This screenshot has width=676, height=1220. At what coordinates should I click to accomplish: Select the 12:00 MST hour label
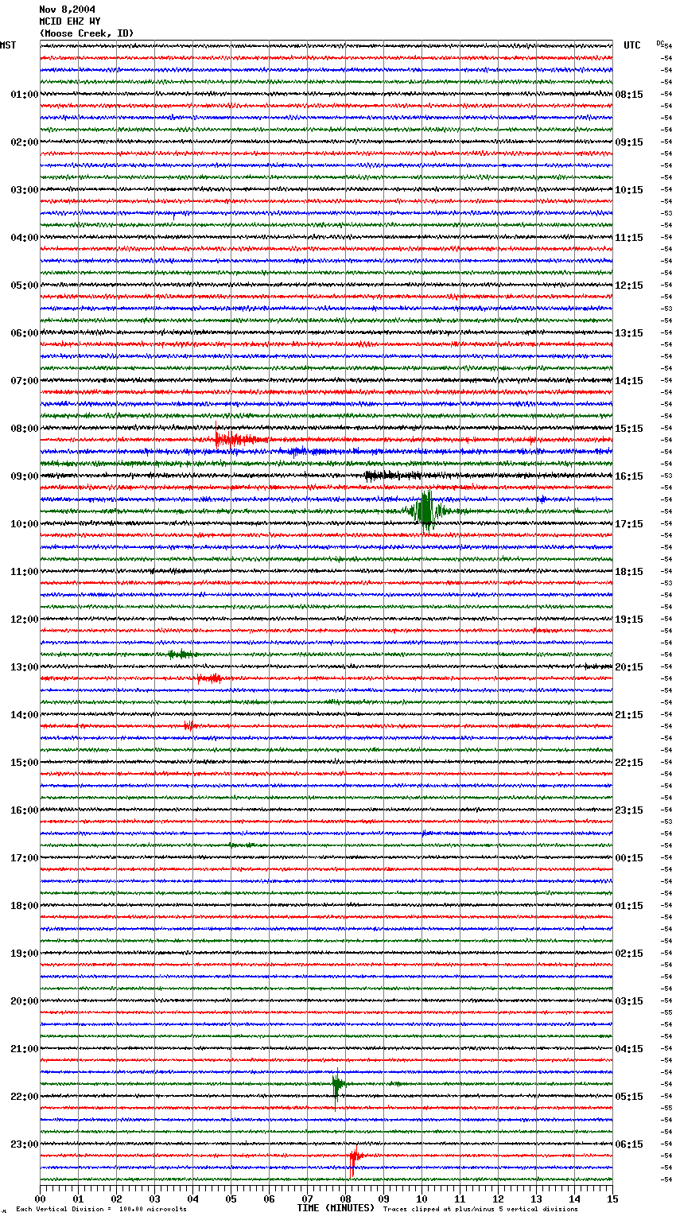pyautogui.click(x=25, y=620)
